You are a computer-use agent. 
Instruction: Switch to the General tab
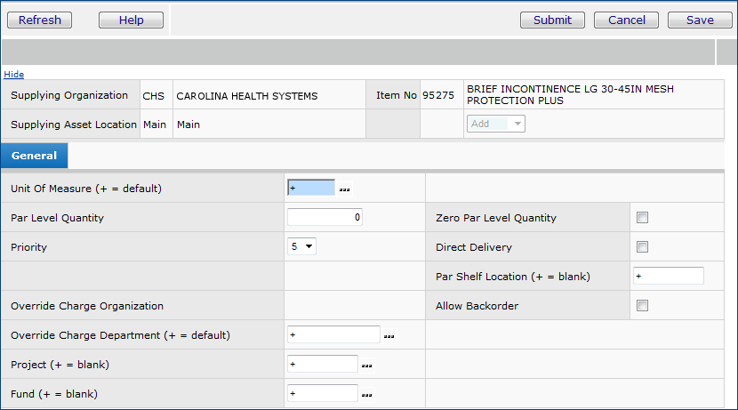pos(34,156)
